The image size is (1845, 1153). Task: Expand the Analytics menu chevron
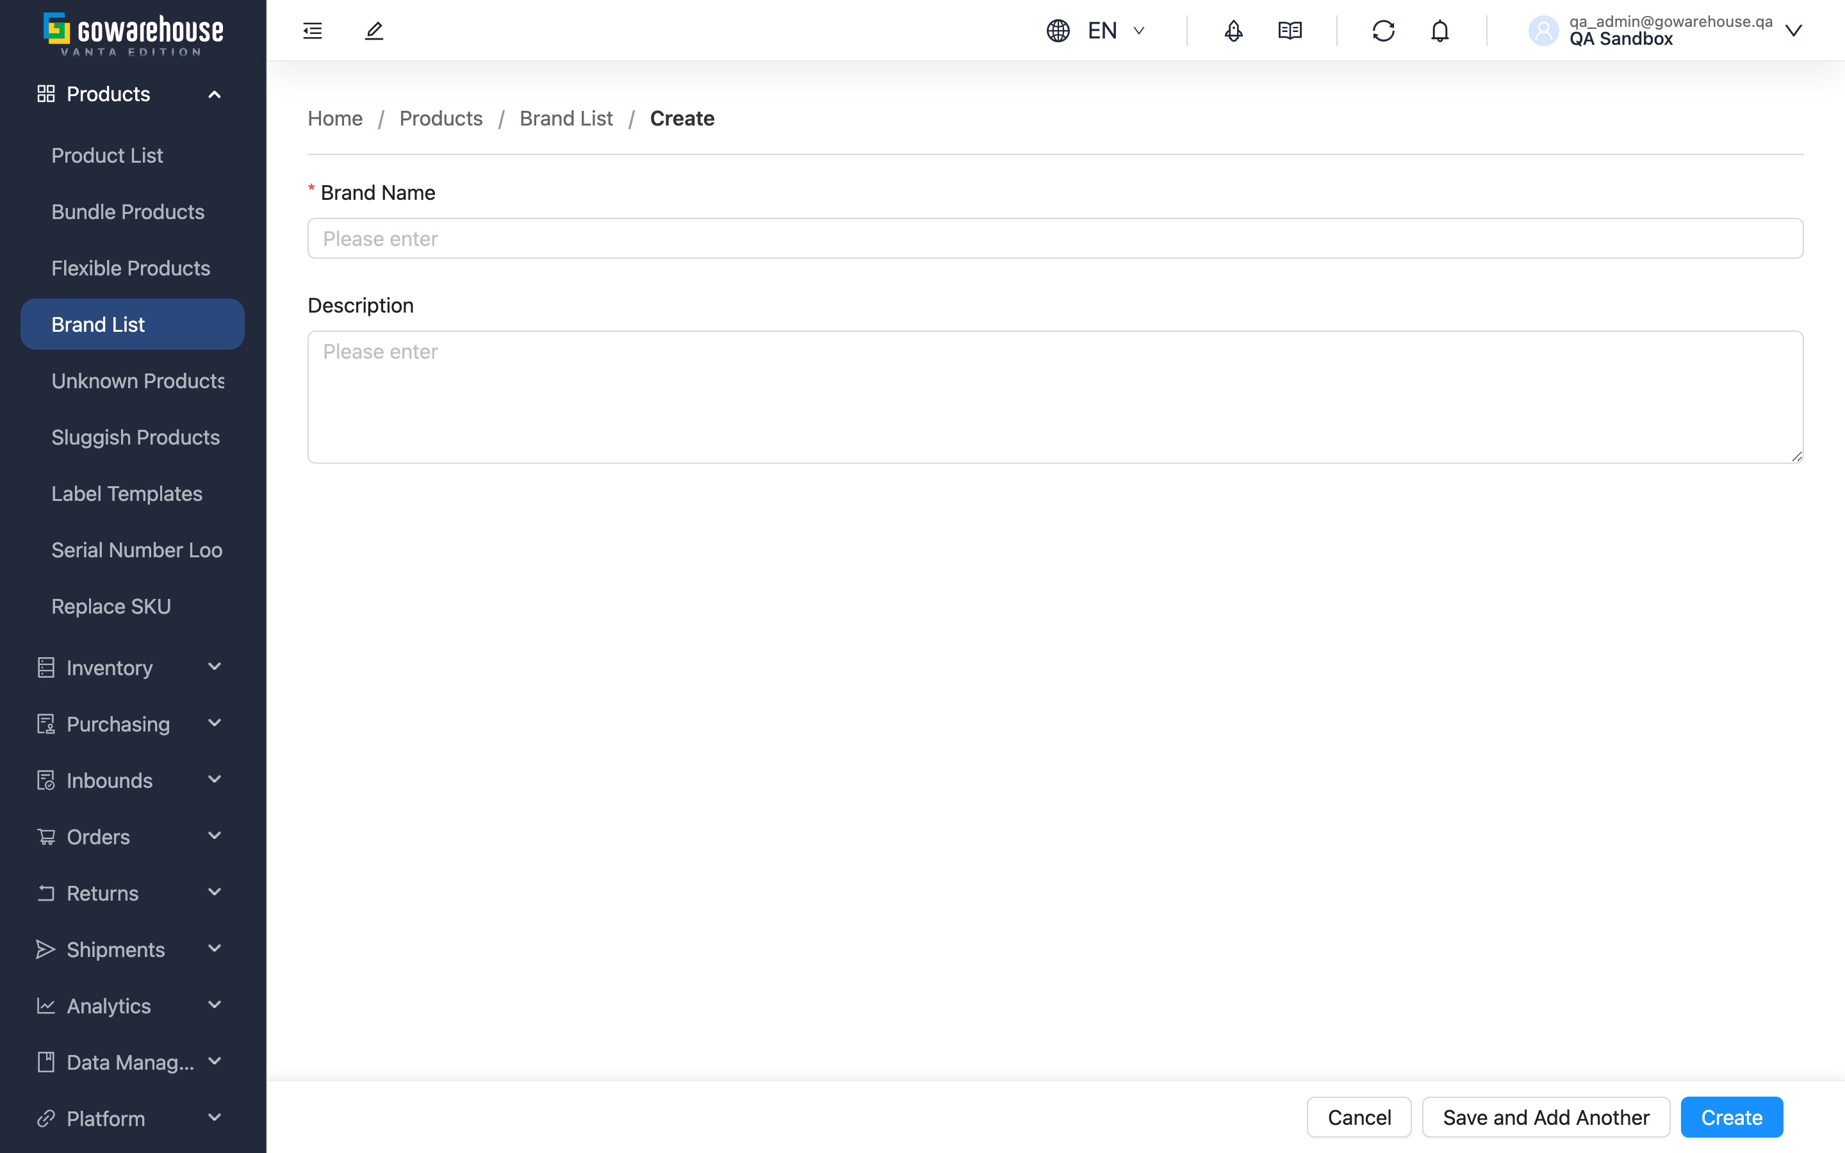pyautogui.click(x=215, y=1005)
